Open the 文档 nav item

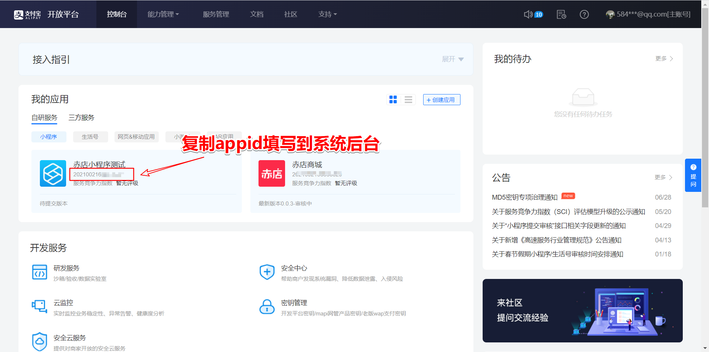tap(257, 14)
